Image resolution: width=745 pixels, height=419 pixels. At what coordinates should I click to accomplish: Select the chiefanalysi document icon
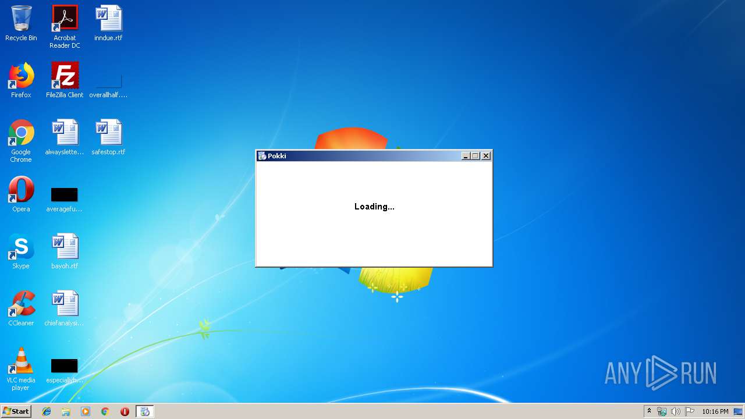pyautogui.click(x=65, y=308)
